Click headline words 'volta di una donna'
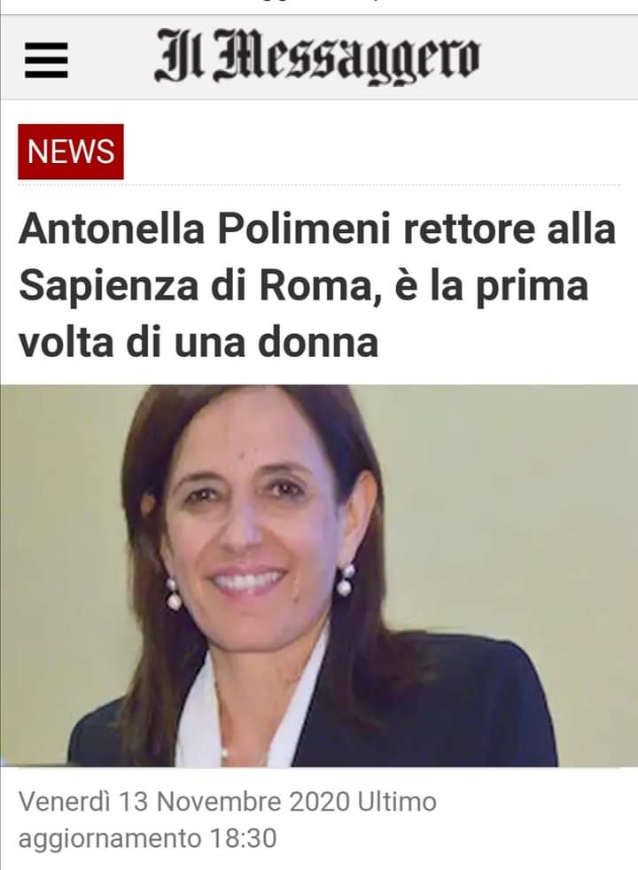Viewport: 638px width, 870px height. 198,342
